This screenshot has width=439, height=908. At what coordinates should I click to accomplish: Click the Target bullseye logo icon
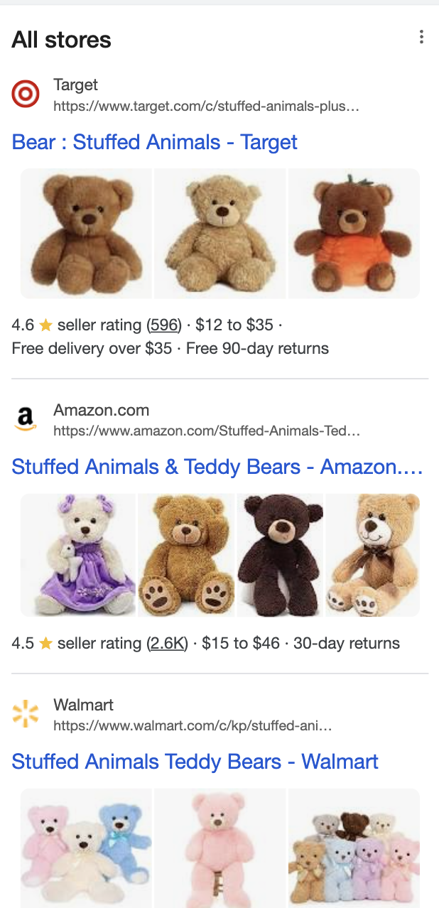tap(26, 94)
